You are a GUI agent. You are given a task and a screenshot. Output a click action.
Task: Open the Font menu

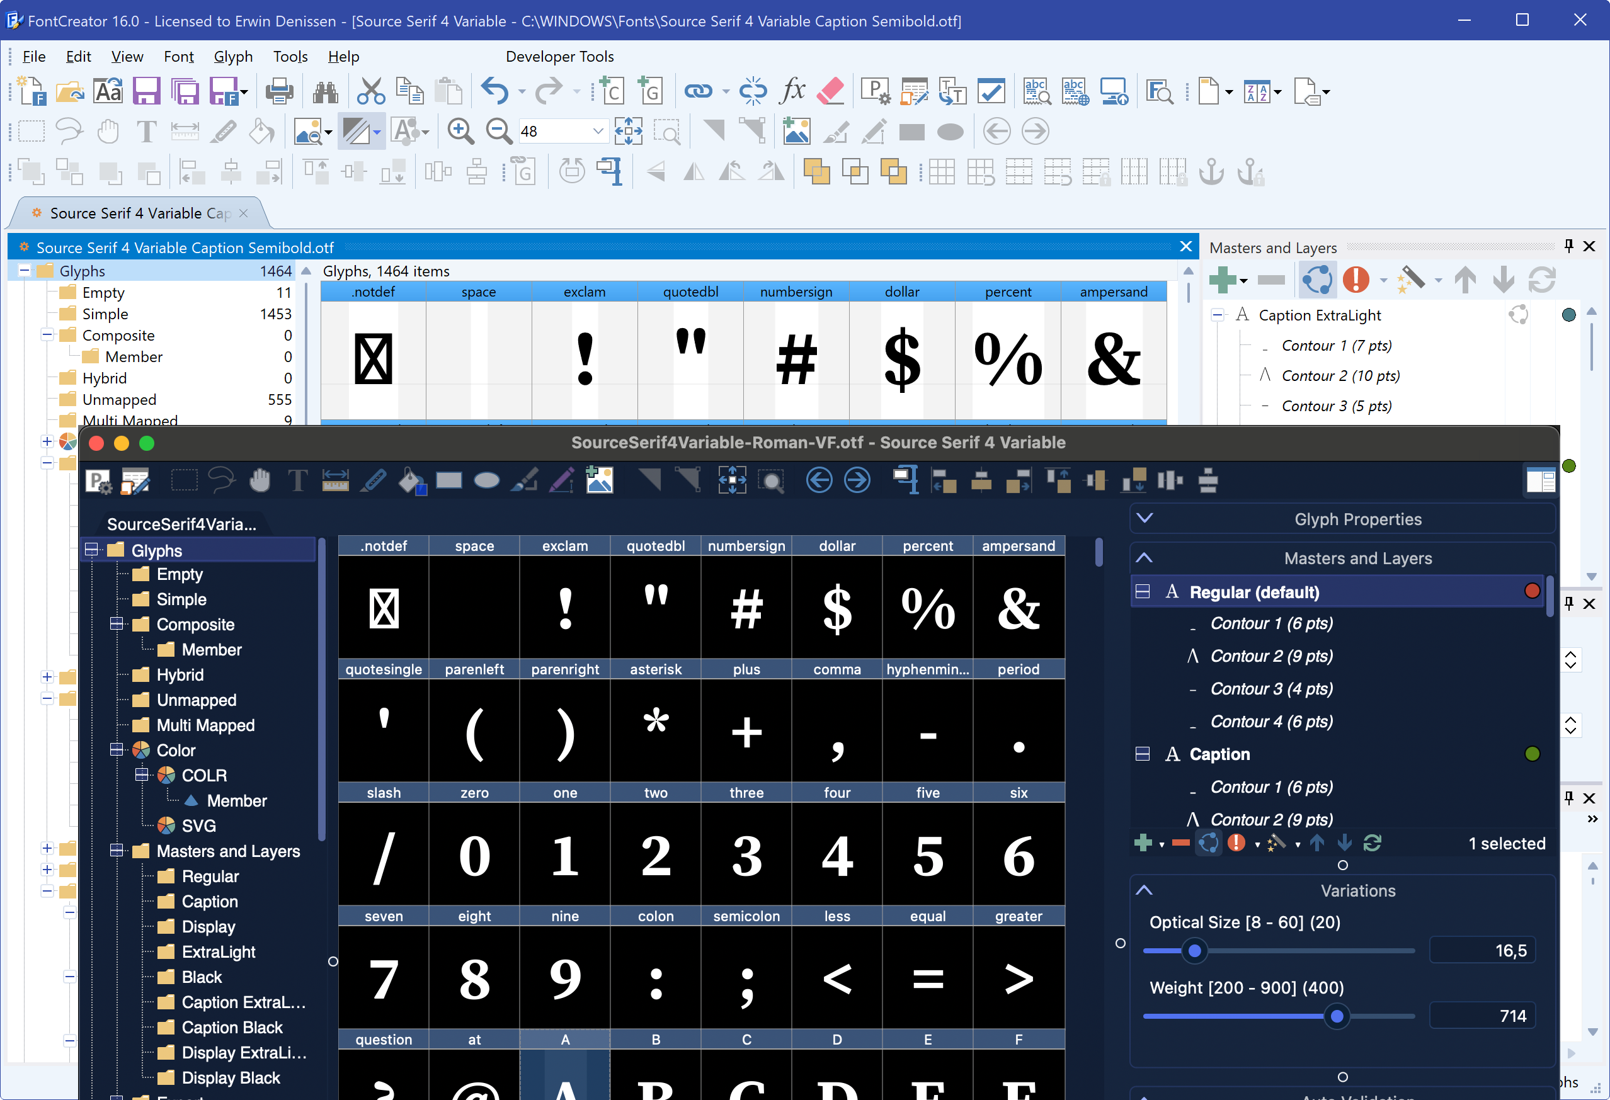coord(179,56)
